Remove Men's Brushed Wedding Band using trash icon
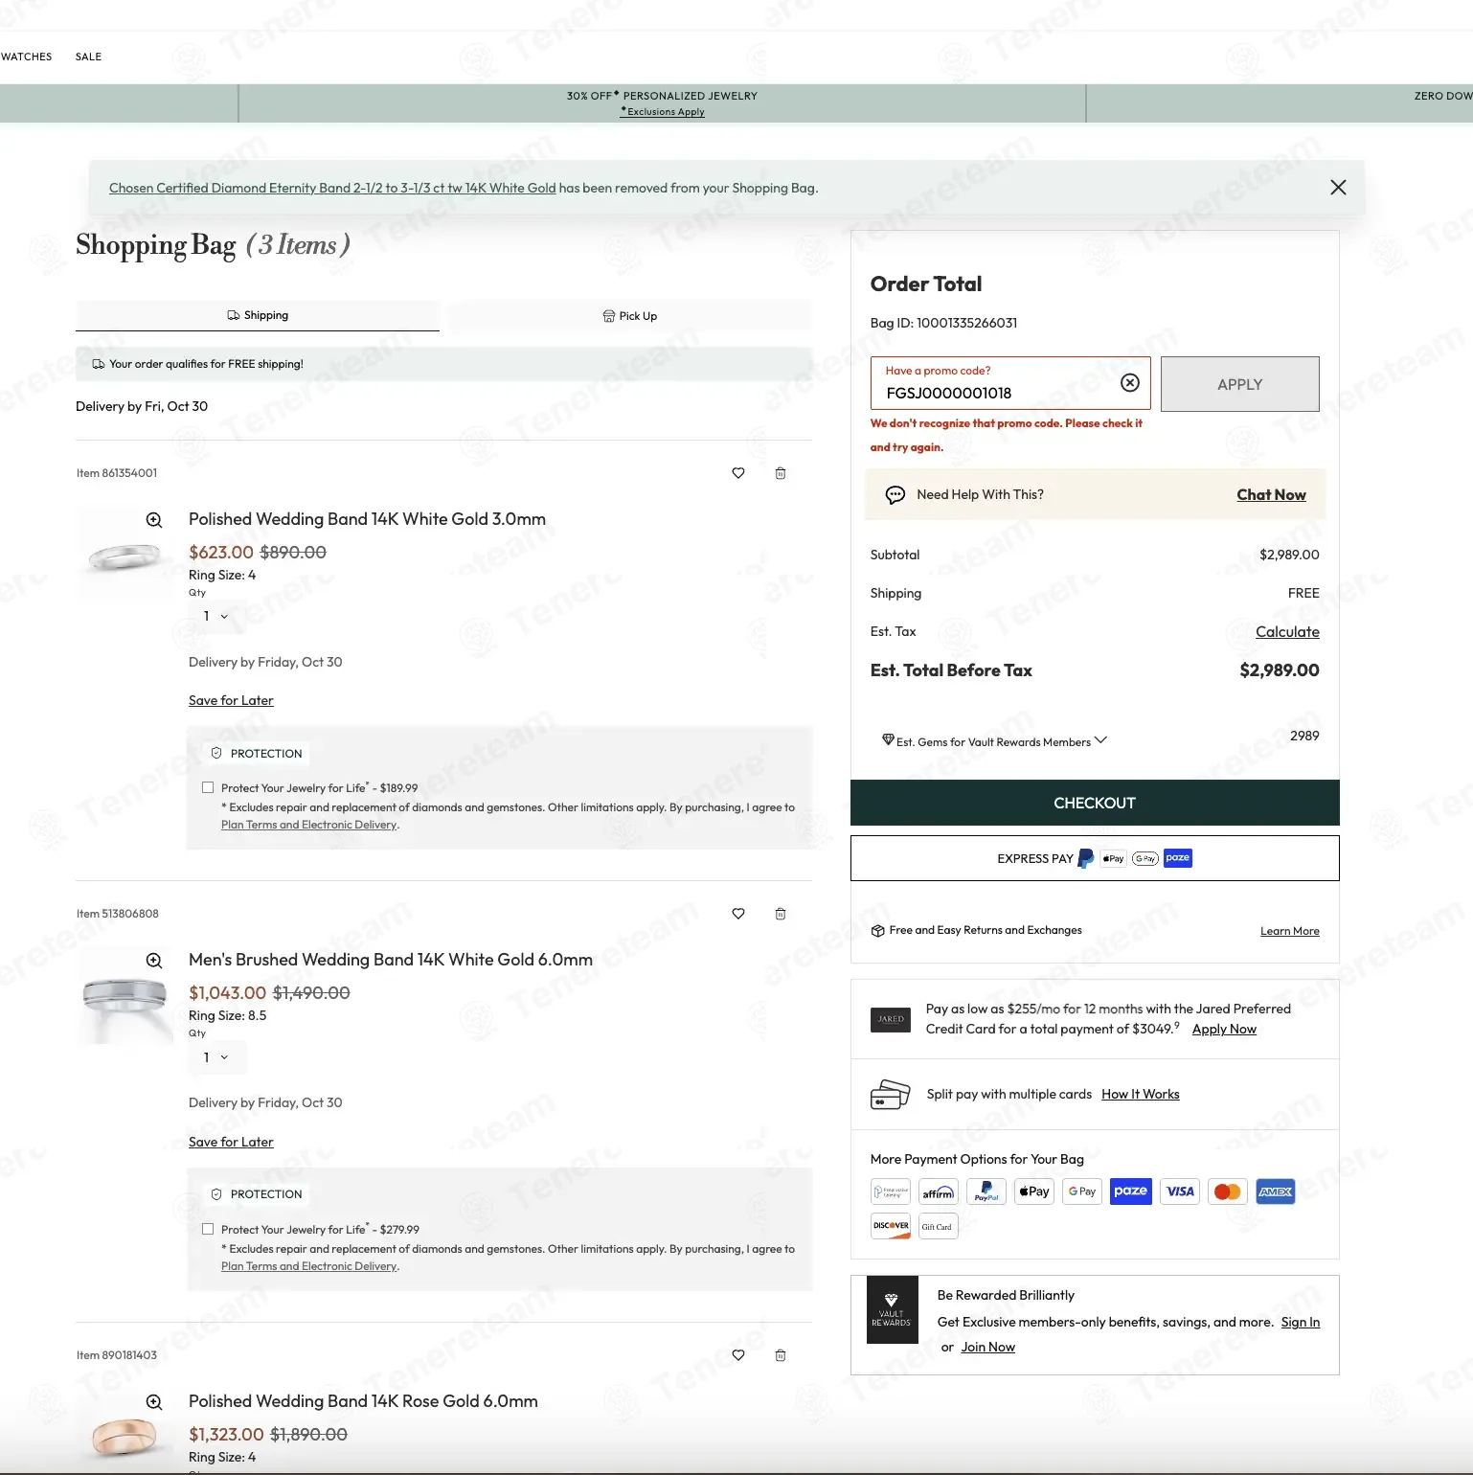 click(780, 914)
